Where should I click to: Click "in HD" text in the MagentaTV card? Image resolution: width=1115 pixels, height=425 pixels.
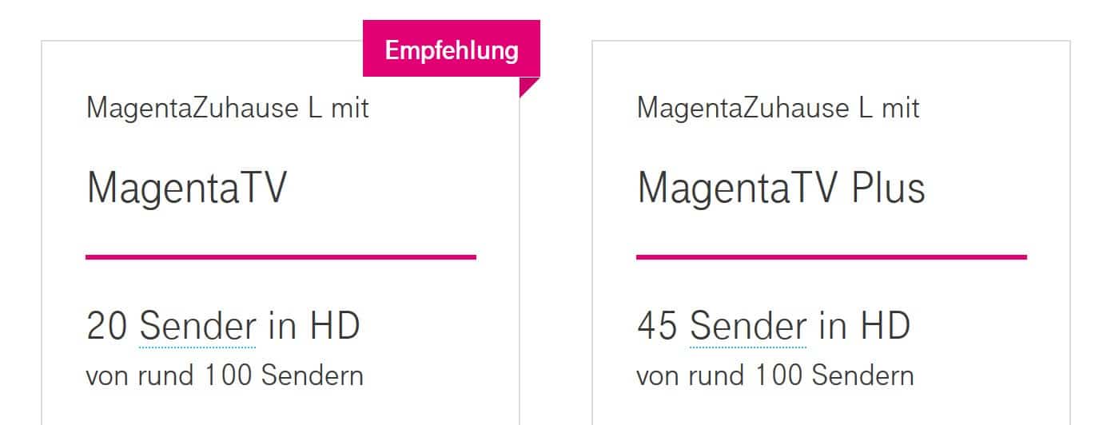tap(314, 327)
